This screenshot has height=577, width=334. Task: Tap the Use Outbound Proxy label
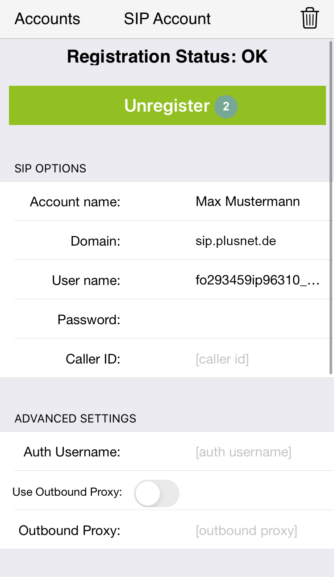point(67,492)
